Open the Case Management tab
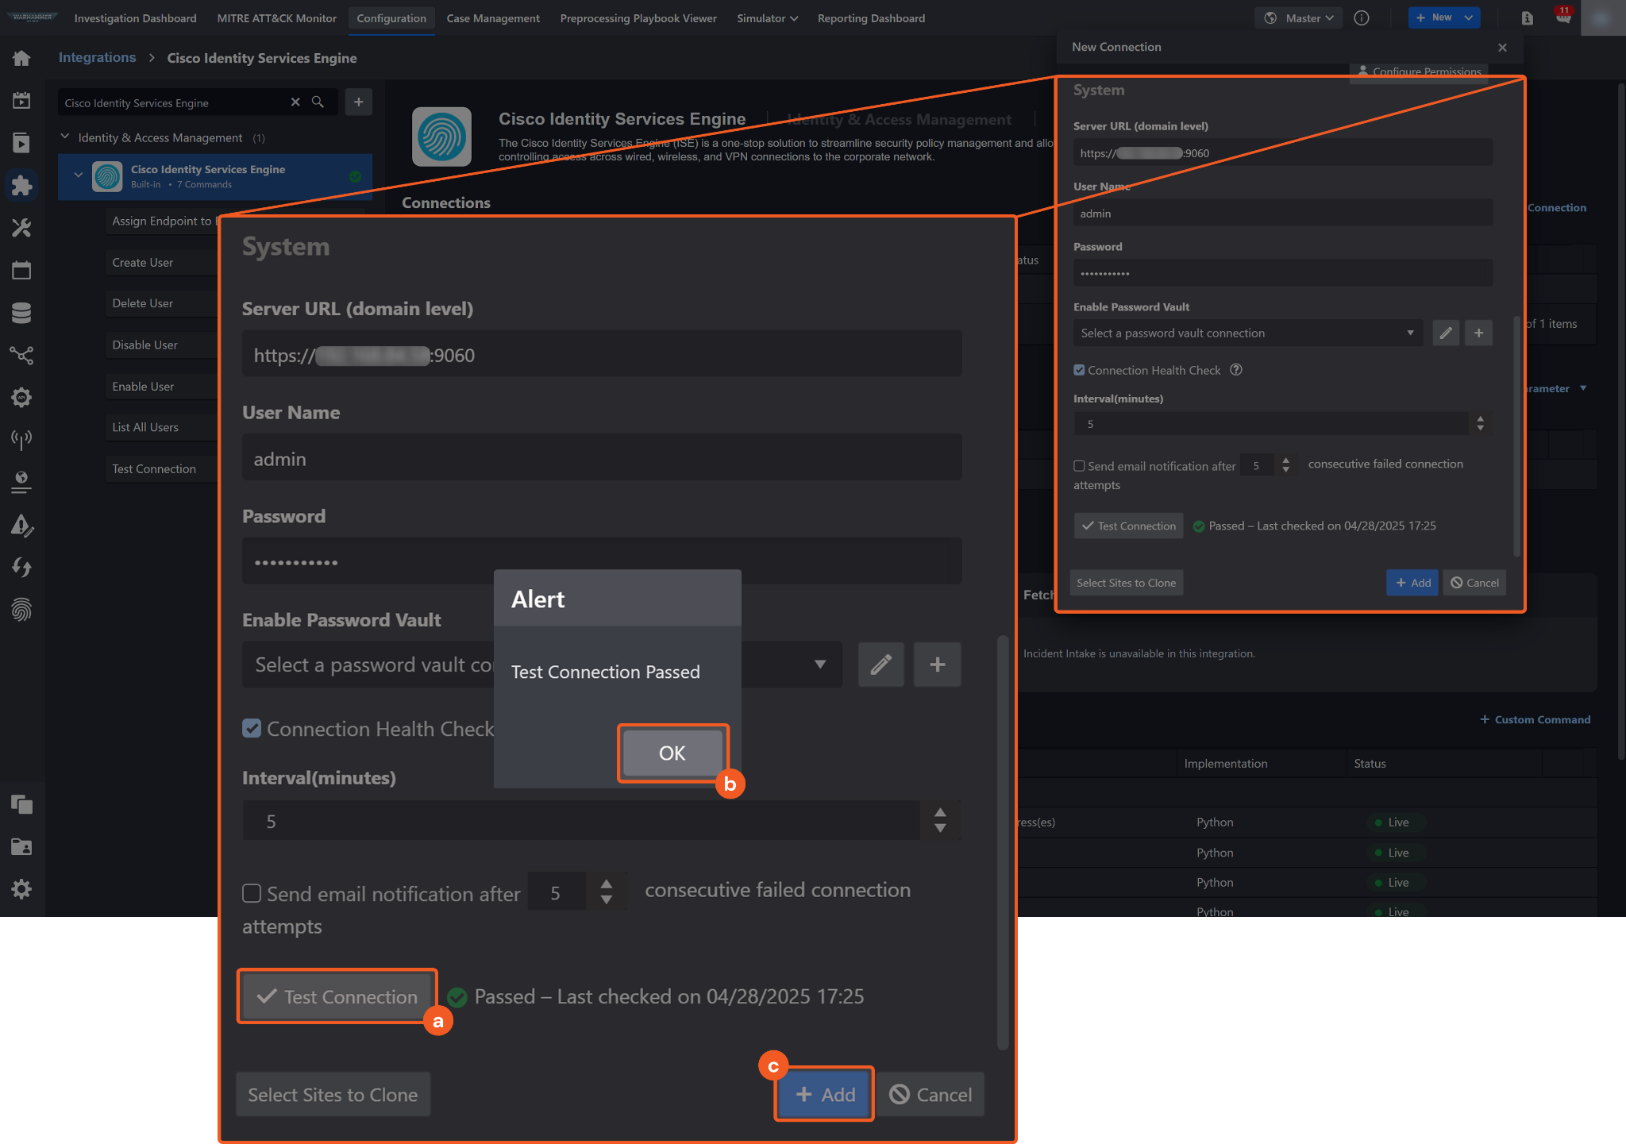Image resolution: width=1626 pixels, height=1144 pixels. pyautogui.click(x=493, y=18)
